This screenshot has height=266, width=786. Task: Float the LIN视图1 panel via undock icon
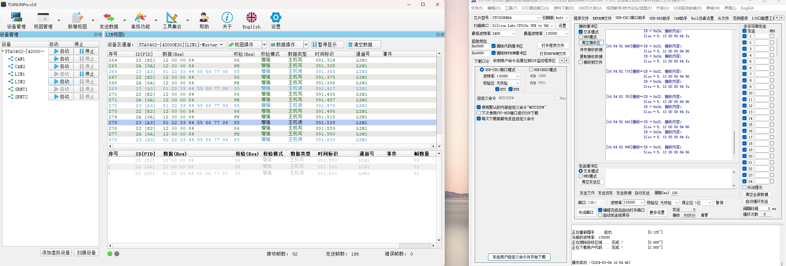click(x=438, y=35)
